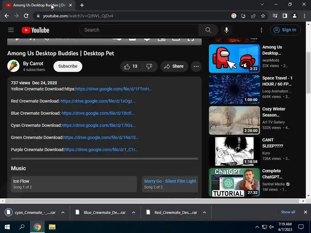Open Windows Start menu

click(7, 227)
